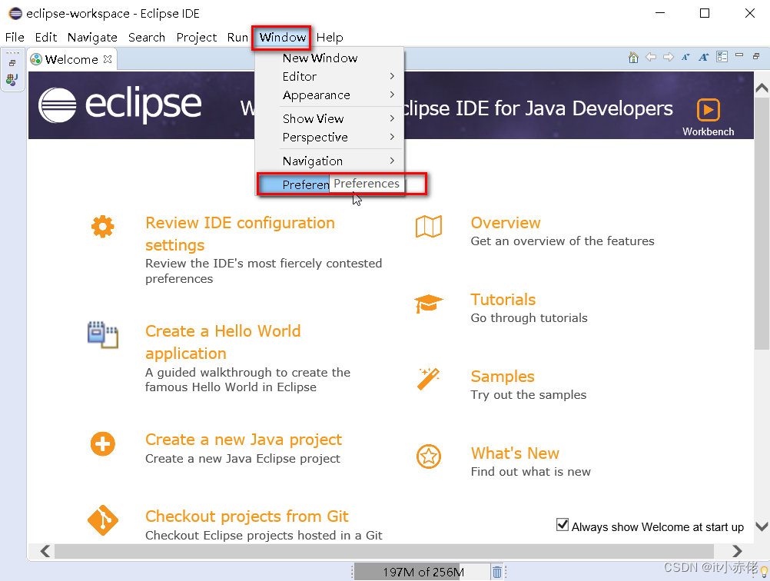Image resolution: width=770 pixels, height=581 pixels.
Task: Click the Eclipse logo in the banner
Action: pos(120,105)
